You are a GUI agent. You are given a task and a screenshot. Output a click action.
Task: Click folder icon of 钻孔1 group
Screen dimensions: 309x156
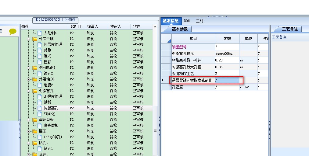click(35, 143)
